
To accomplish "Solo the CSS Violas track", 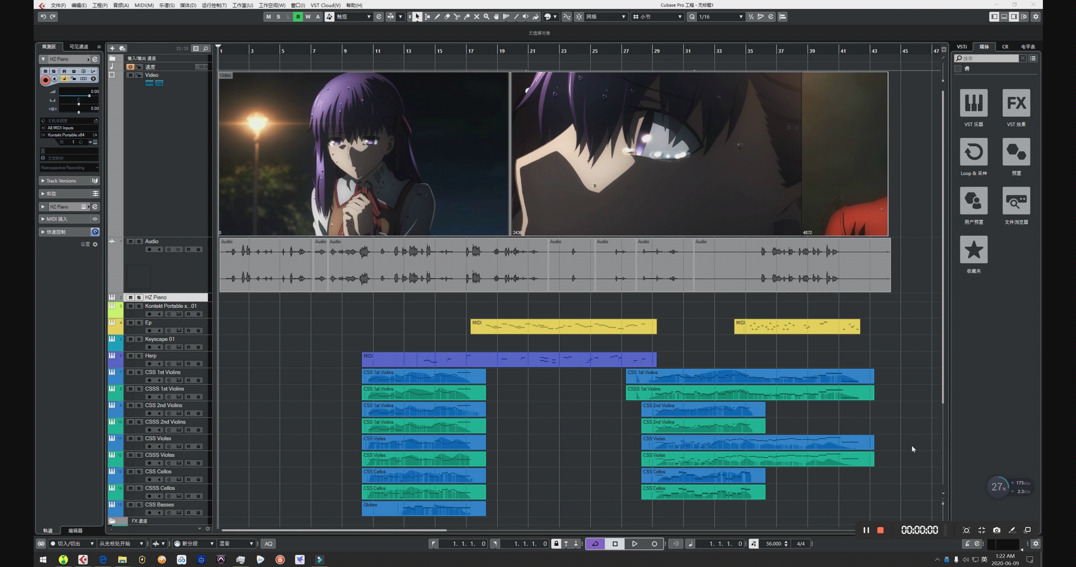I will [139, 439].
